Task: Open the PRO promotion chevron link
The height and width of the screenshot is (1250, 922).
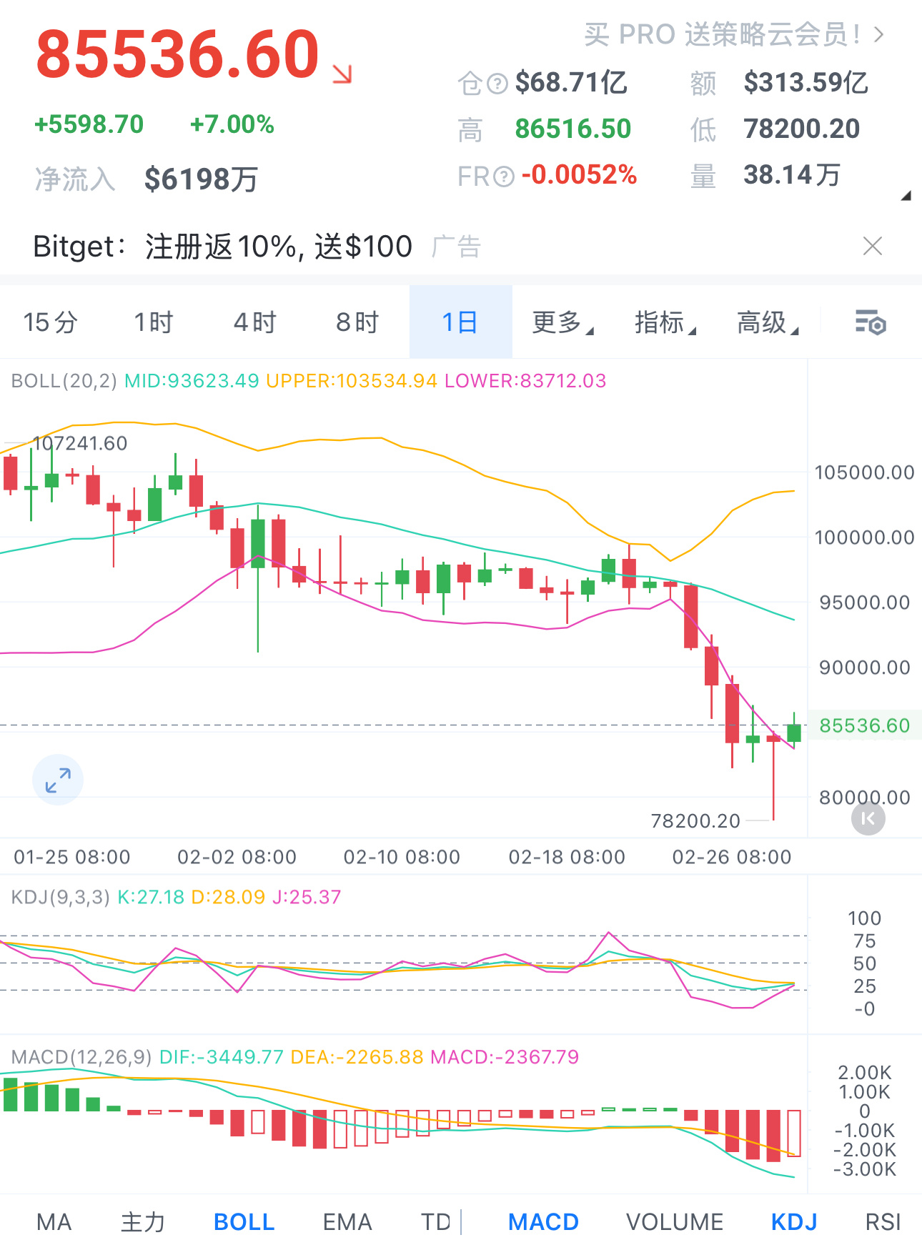Action: pyautogui.click(x=879, y=34)
